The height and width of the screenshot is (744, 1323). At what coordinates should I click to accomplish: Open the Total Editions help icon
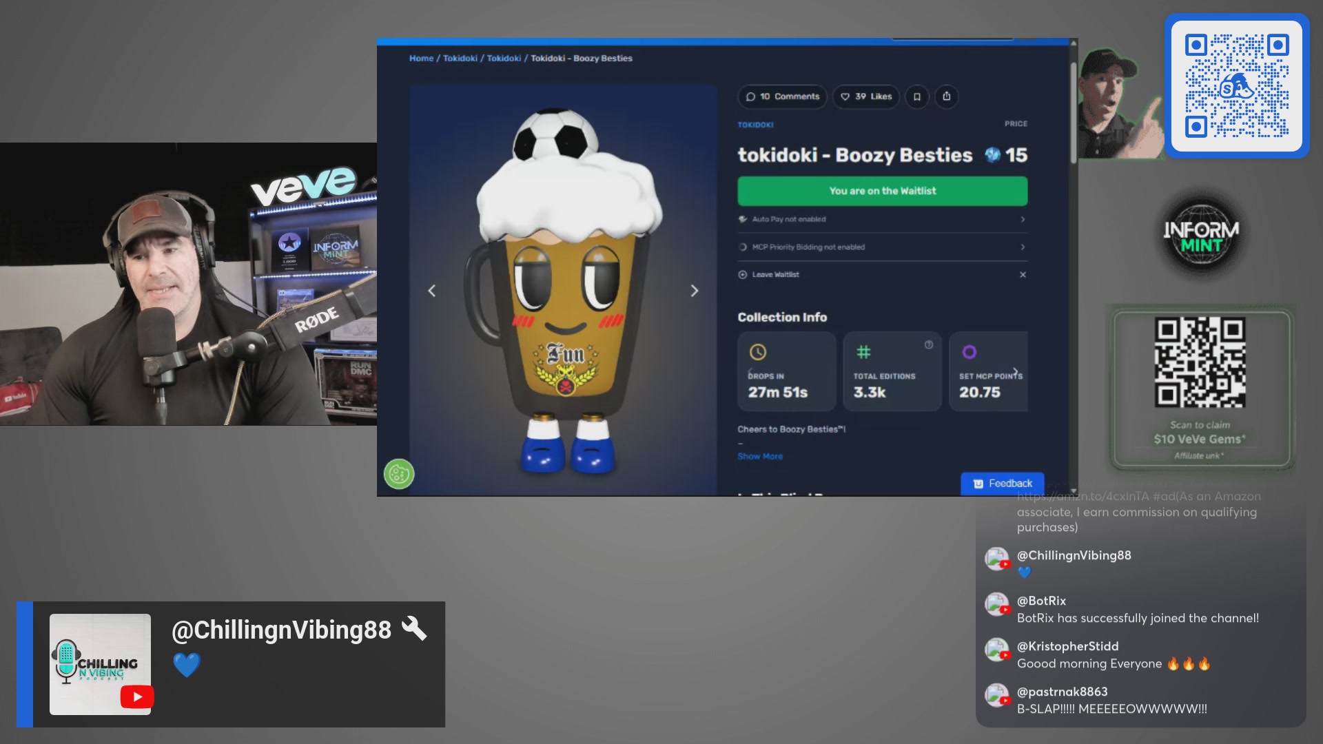tap(929, 344)
